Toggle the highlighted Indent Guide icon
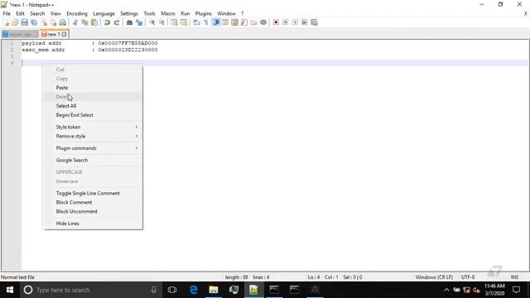530x298 pixels. pyautogui.click(x=215, y=22)
